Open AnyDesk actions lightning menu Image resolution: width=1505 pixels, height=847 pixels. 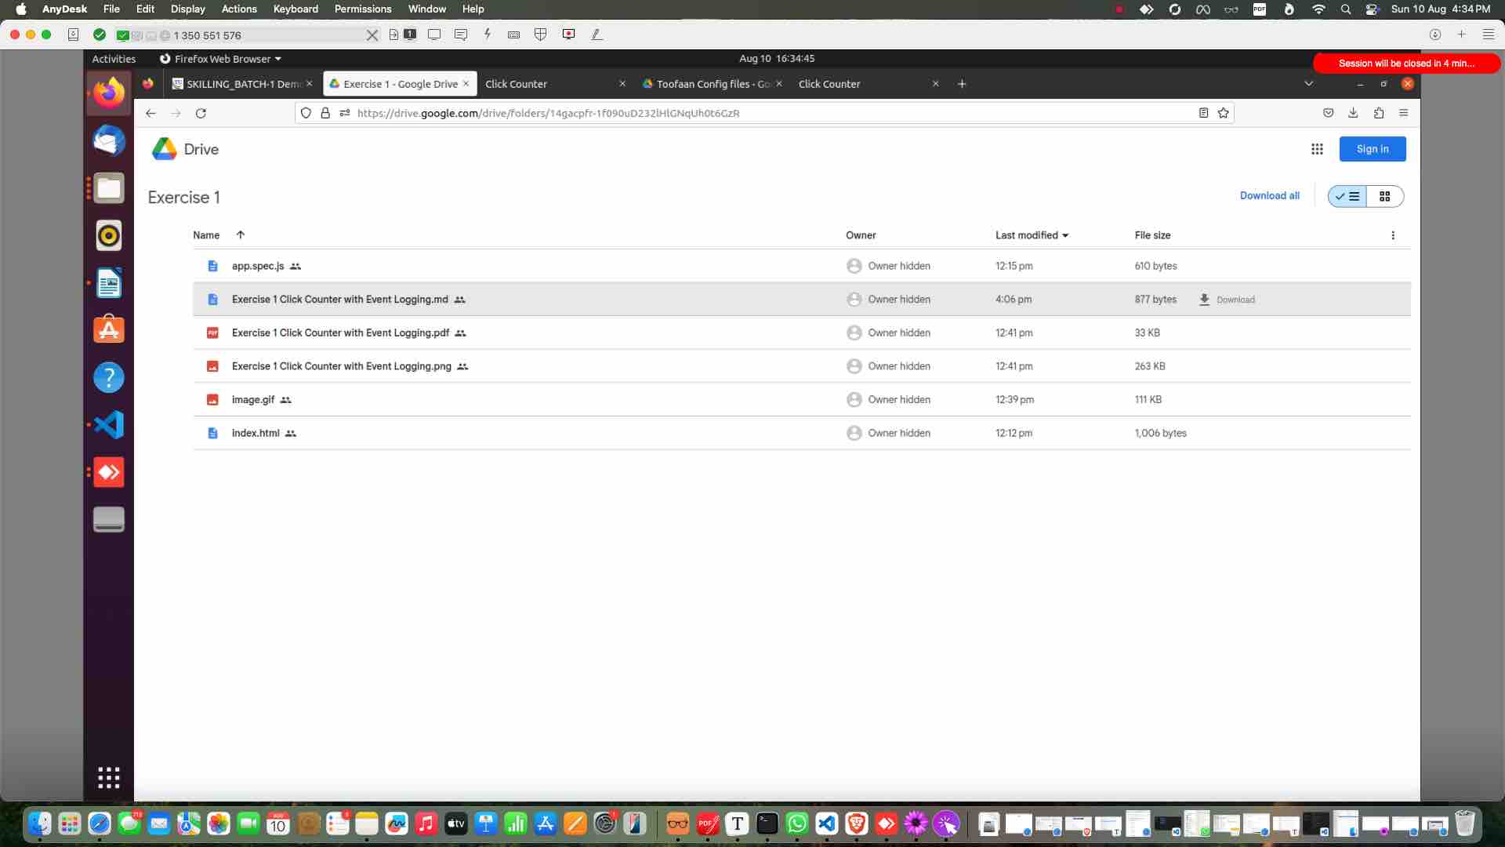(x=487, y=35)
